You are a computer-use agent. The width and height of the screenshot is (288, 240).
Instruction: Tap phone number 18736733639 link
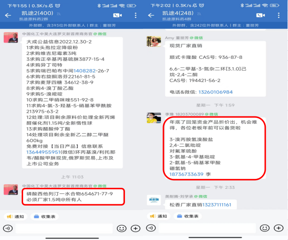click(187, 174)
